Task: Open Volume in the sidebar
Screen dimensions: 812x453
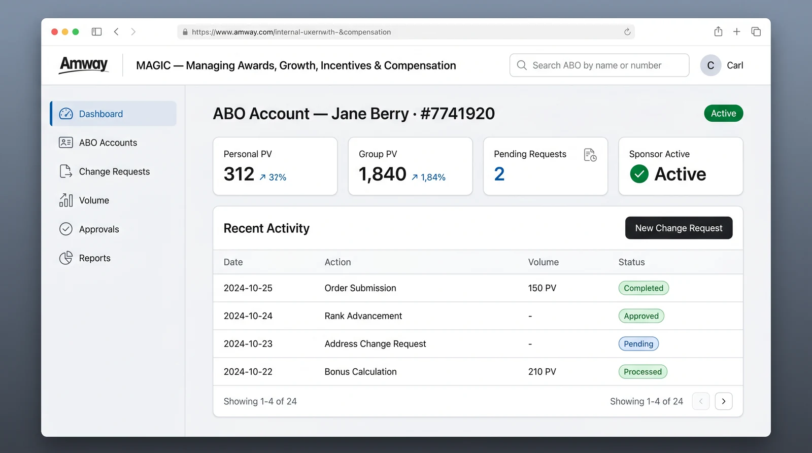Action: 113,200
